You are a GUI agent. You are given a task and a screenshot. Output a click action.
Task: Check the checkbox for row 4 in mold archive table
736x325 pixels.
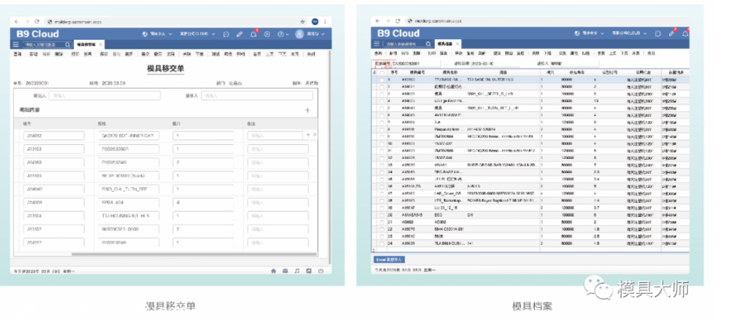tap(380, 101)
